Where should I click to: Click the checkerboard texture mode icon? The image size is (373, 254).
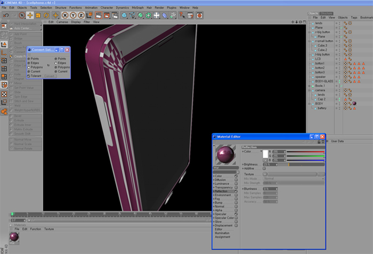4,95
